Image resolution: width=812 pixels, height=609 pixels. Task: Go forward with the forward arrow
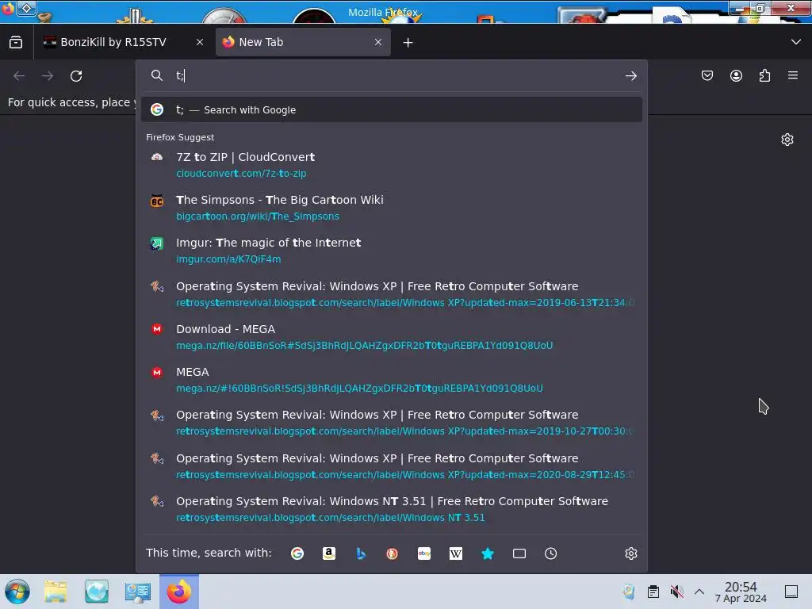(48, 76)
